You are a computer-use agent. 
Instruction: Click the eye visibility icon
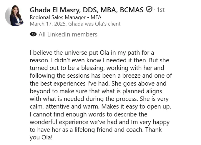pyautogui.click(x=33, y=34)
